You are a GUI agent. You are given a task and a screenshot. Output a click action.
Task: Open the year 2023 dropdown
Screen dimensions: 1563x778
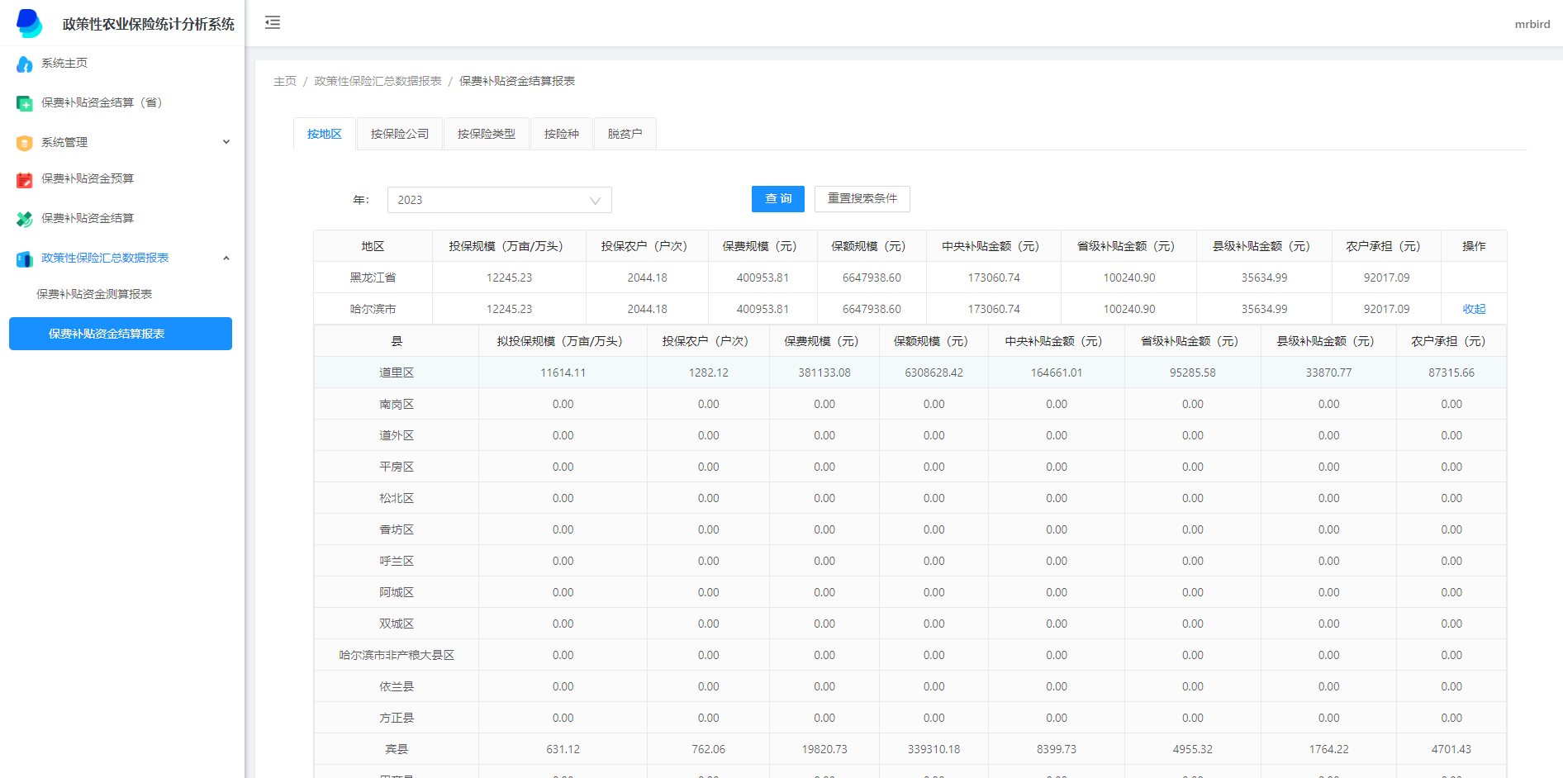tap(499, 200)
